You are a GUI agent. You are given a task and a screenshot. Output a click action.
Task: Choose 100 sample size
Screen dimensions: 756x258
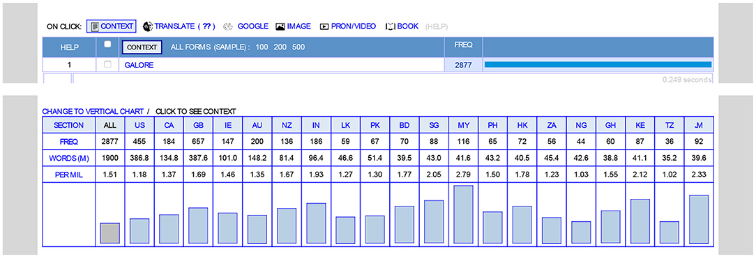[x=262, y=47]
